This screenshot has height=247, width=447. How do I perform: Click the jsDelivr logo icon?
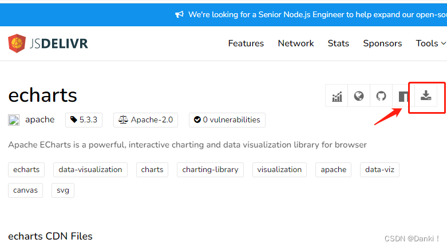click(17, 43)
